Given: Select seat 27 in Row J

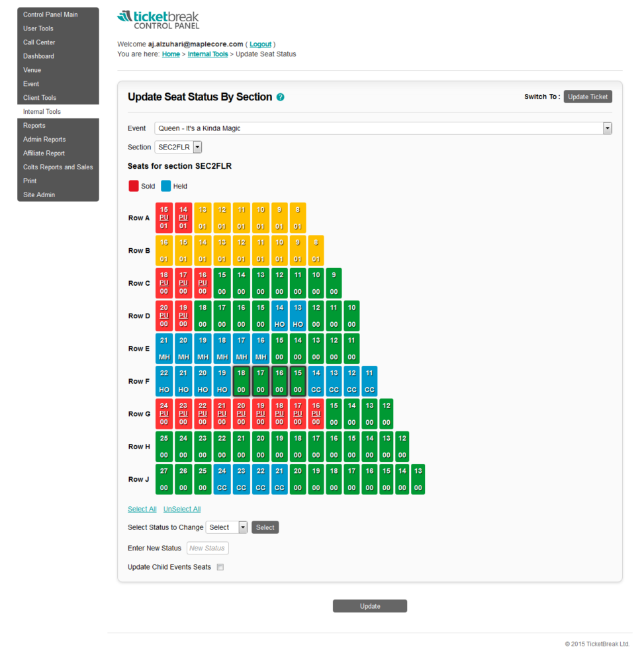Looking at the screenshot, I should (164, 479).
